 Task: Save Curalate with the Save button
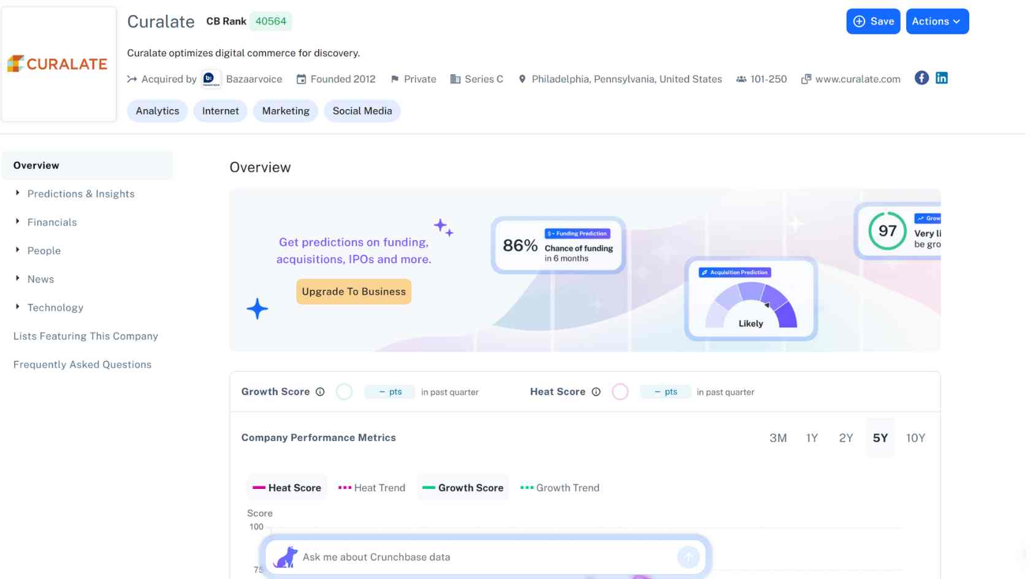point(873,21)
